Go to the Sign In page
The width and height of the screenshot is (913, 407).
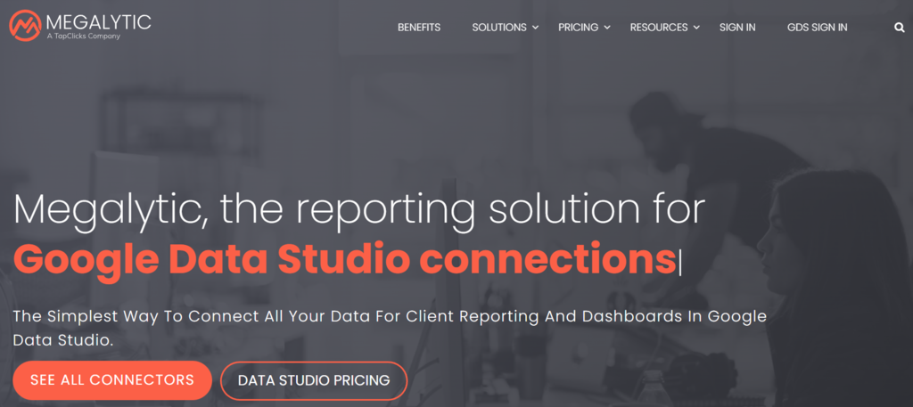click(x=737, y=28)
